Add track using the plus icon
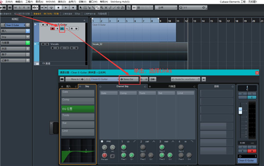 click(x=84, y=20)
